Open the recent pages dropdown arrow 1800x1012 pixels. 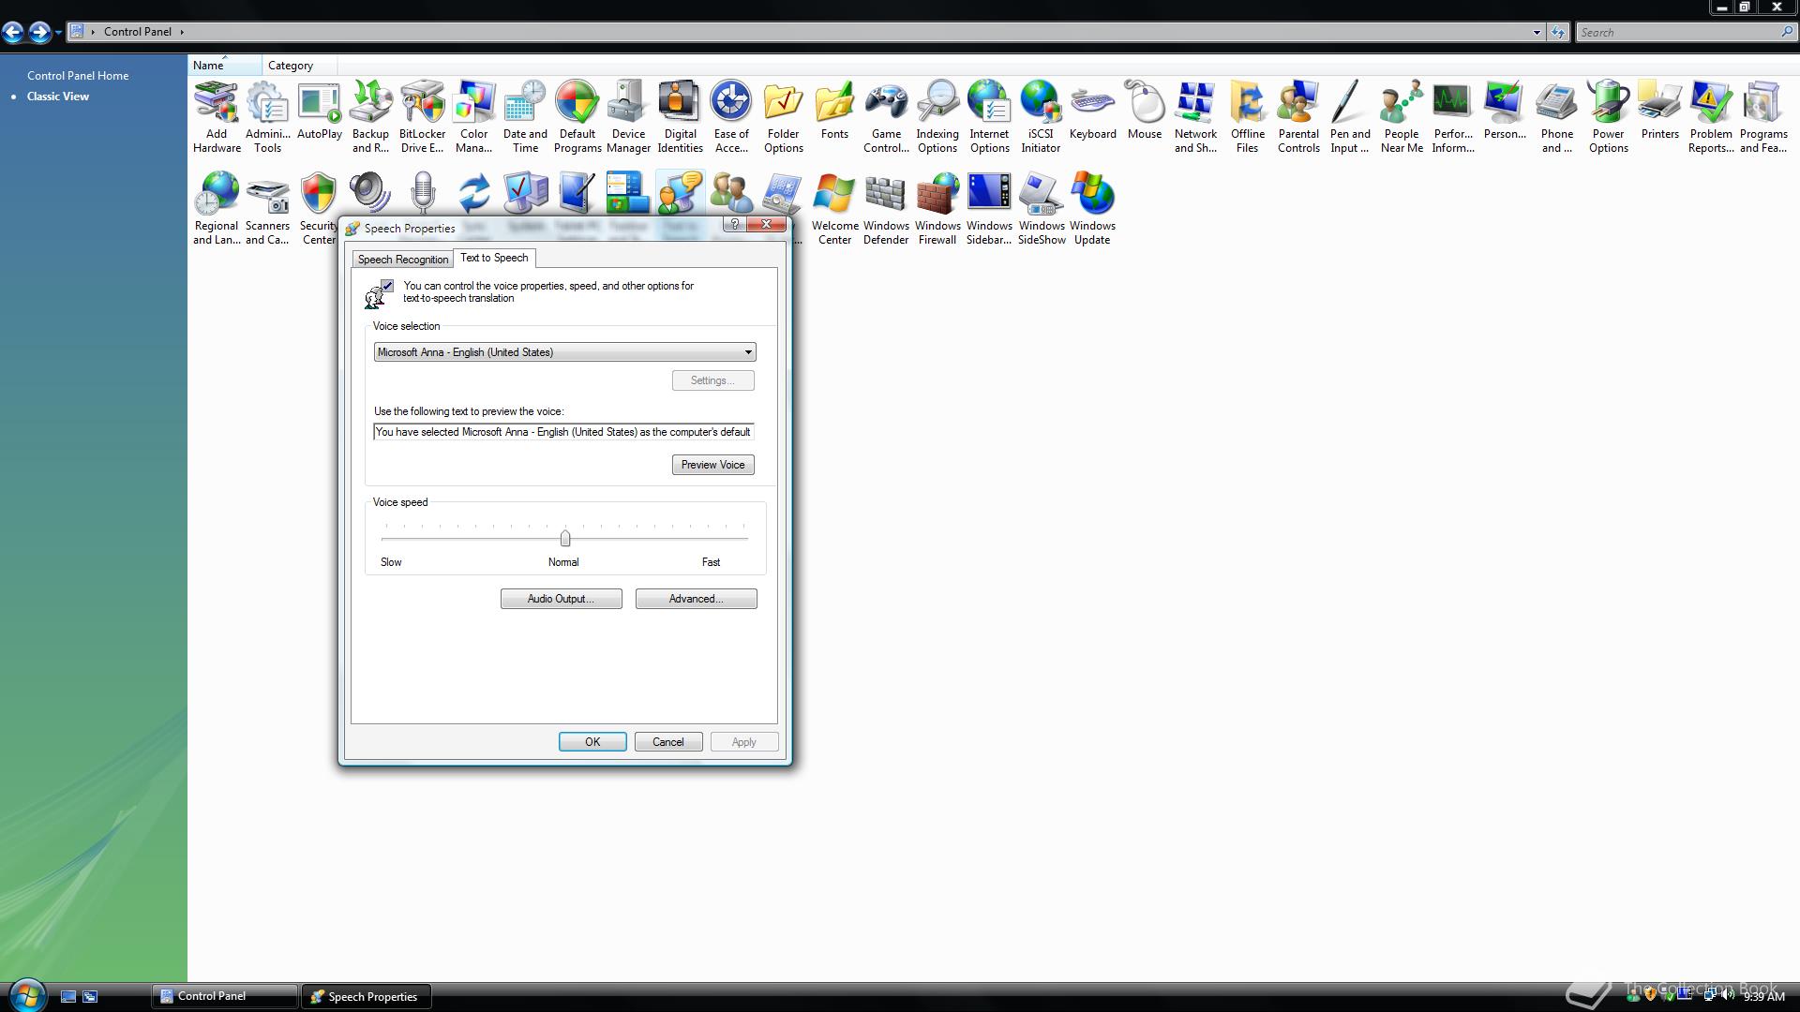[x=58, y=32]
